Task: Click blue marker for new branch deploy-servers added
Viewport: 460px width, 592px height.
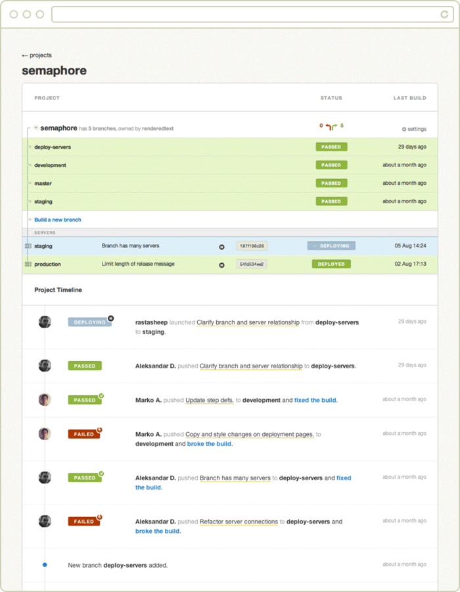Action: point(45,565)
